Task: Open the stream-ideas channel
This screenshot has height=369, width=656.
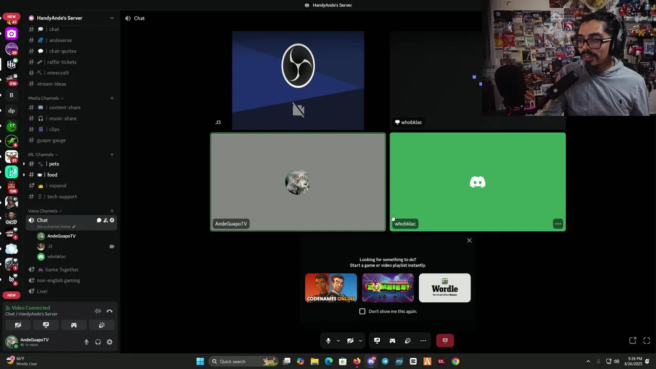Action: pyautogui.click(x=72, y=84)
